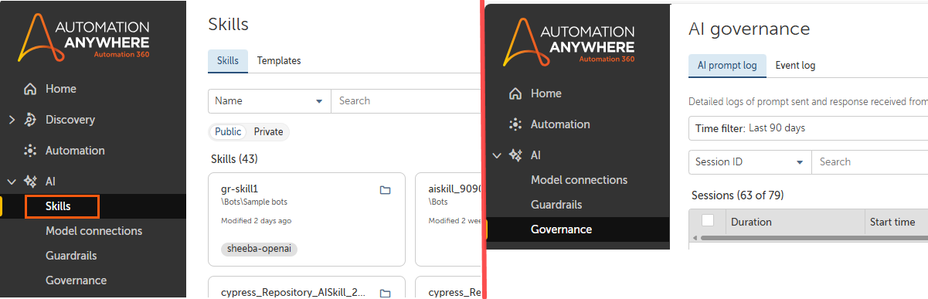Viewport: 928px width, 299px height.
Task: Go to Home in governance window
Action: click(x=546, y=93)
